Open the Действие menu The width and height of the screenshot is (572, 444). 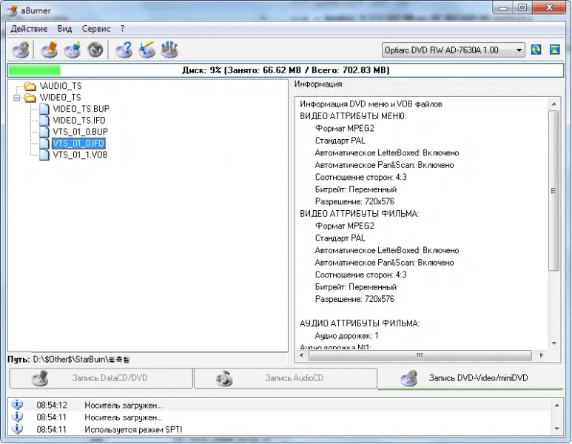(29, 29)
